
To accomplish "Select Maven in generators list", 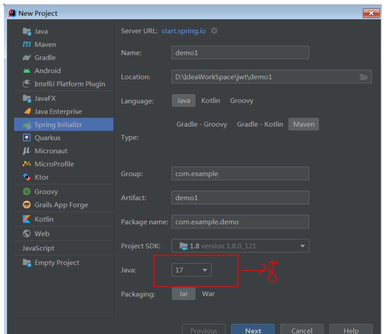I will [x=64, y=44].
